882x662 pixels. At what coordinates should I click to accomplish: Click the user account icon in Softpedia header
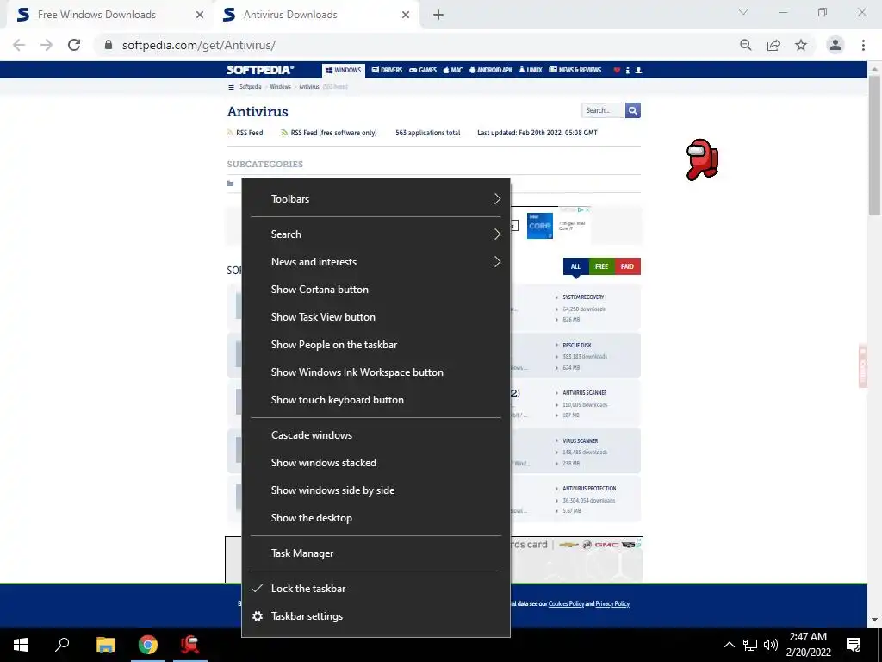click(638, 71)
